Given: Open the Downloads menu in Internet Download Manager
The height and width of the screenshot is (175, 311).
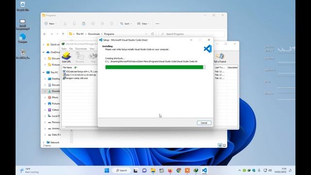Looking at the screenshot, I should [81, 49].
